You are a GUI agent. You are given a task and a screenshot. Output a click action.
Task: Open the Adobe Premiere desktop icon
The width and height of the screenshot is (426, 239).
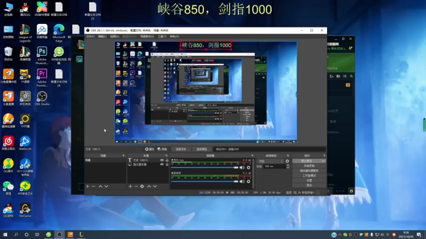point(42,78)
